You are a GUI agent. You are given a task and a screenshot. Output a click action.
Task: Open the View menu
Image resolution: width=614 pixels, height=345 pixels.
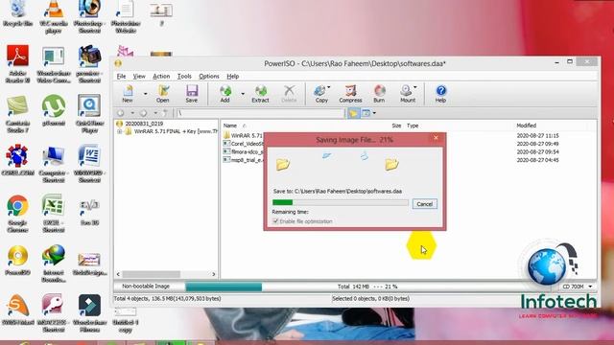(x=139, y=77)
